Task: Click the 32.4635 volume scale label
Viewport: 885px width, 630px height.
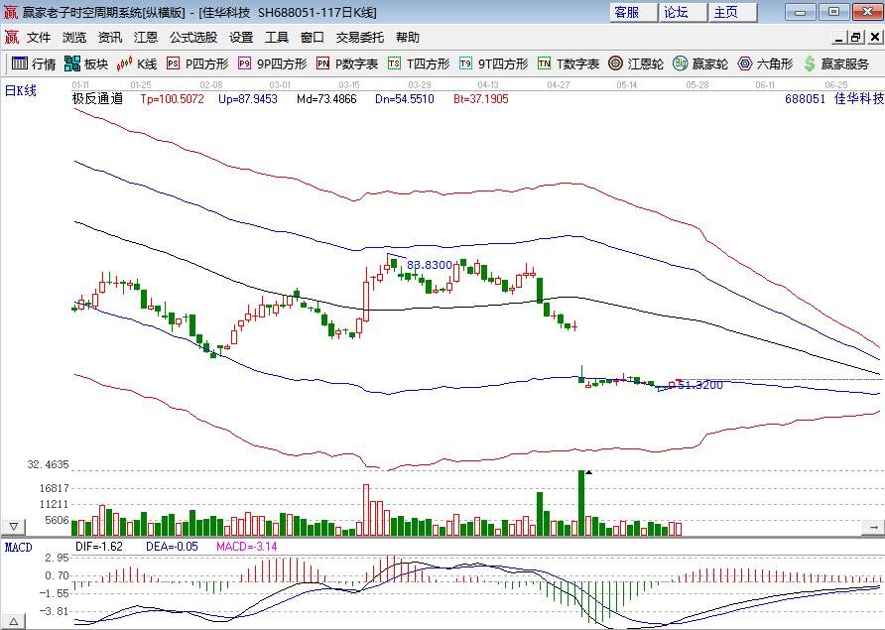Action: tap(48, 464)
